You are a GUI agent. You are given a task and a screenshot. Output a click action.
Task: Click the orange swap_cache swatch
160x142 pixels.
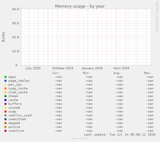5,88
